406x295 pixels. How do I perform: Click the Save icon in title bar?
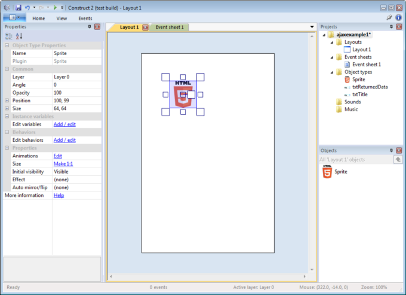(x=18, y=8)
